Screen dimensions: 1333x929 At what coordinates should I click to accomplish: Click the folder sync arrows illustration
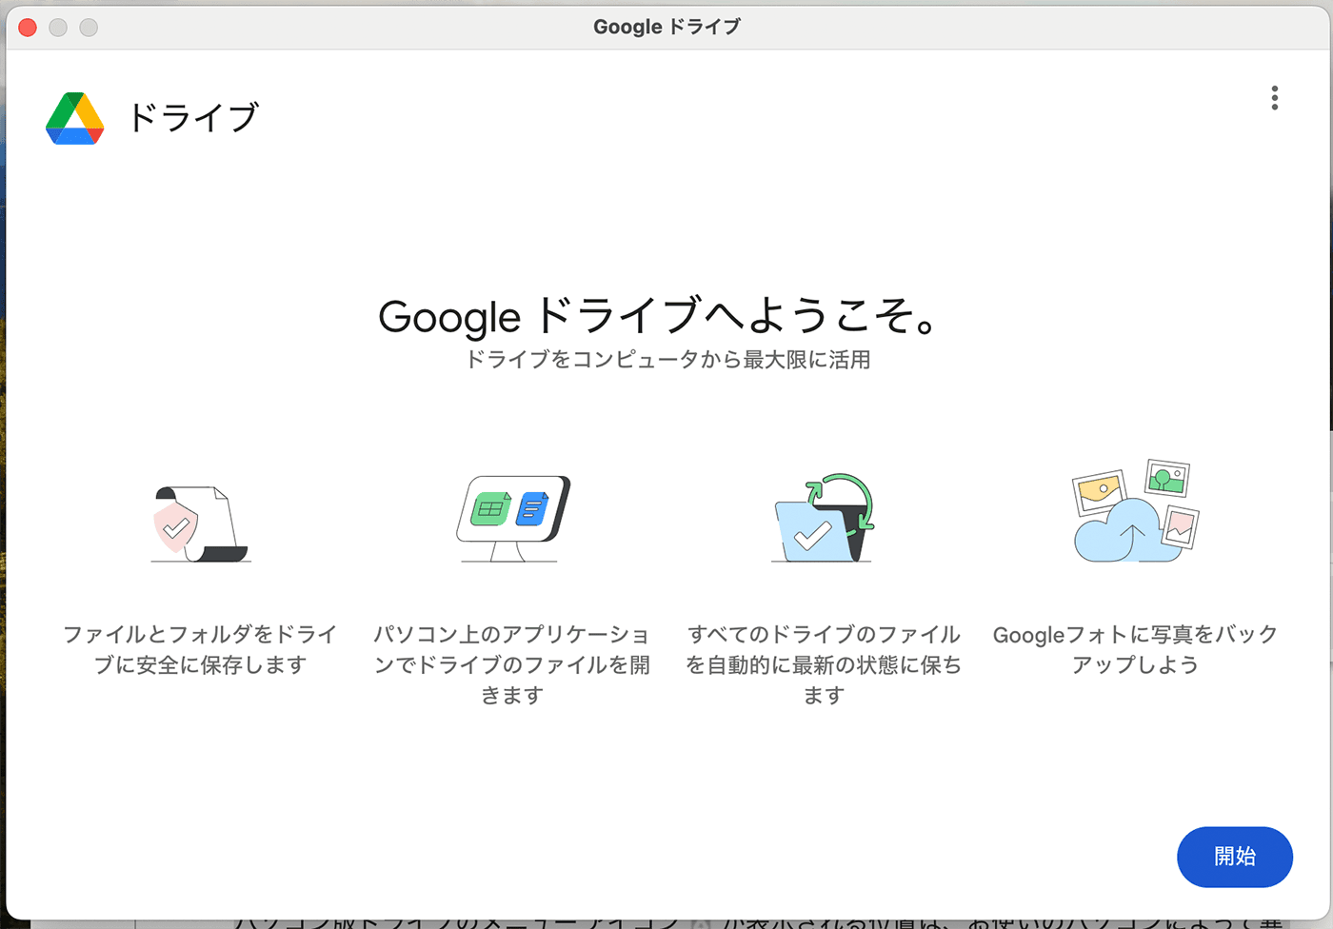823,518
